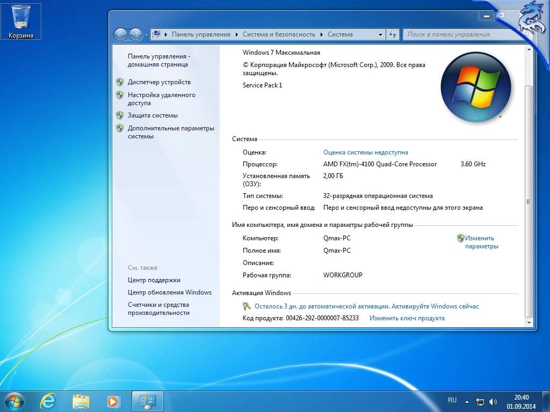Screen dimensions: 550x412
Task: Click the Активируйте Windows сейчас activation link
Action: pos(435,306)
